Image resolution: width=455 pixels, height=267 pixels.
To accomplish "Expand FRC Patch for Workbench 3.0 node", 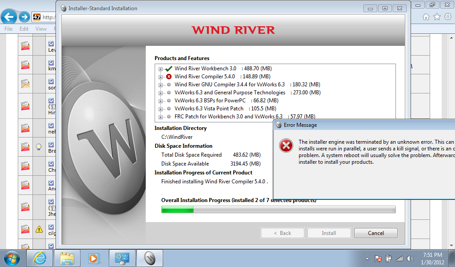I will click(160, 117).
